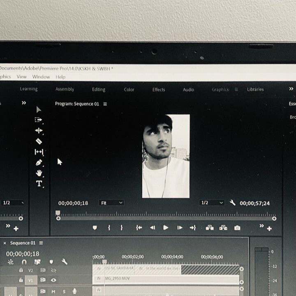
Task: Click the Mark Out bracket button
Action: pos(122,228)
